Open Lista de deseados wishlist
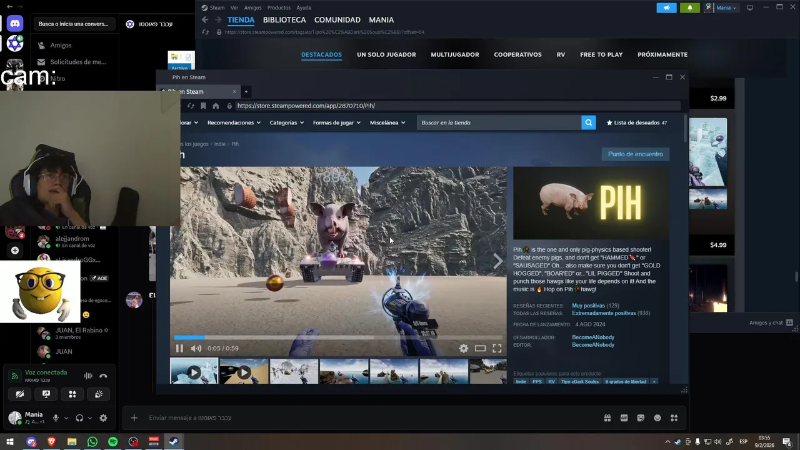This screenshot has height=450, width=800. pos(637,122)
